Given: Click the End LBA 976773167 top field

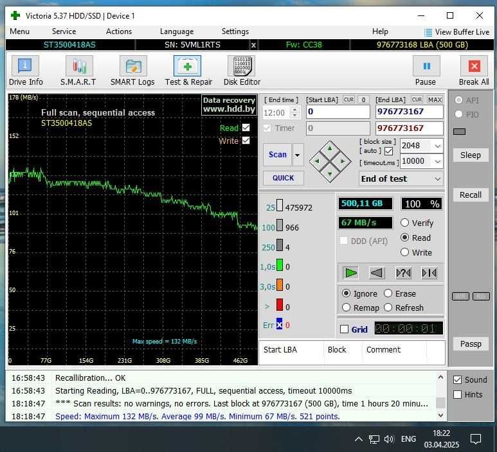Looking at the screenshot, I should click(409, 112).
